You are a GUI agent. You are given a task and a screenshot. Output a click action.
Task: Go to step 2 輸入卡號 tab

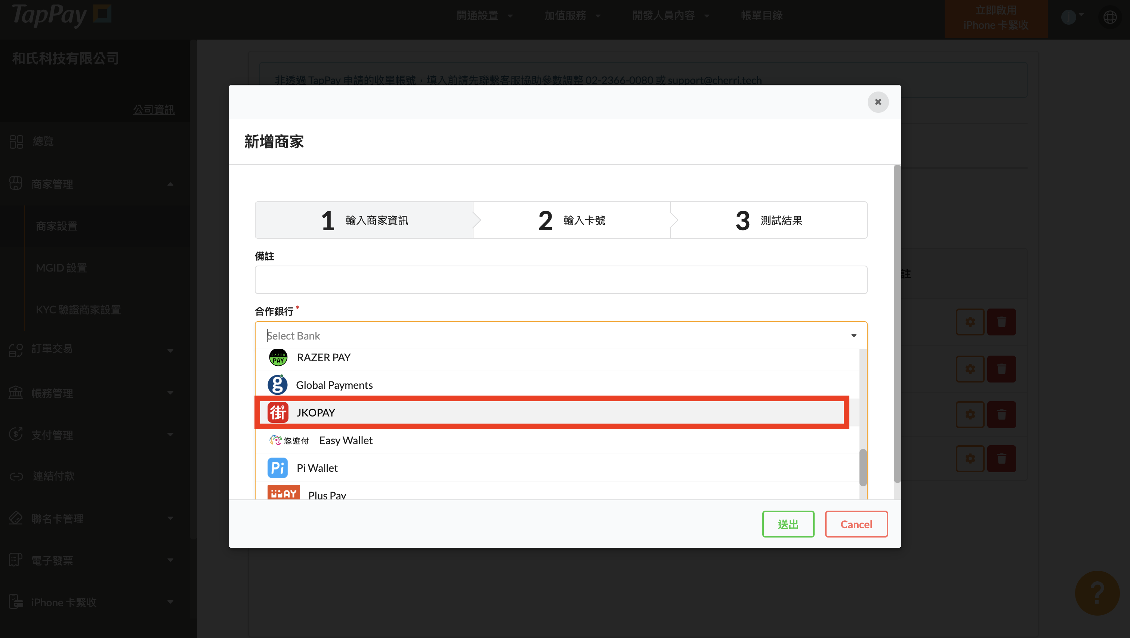(x=571, y=220)
